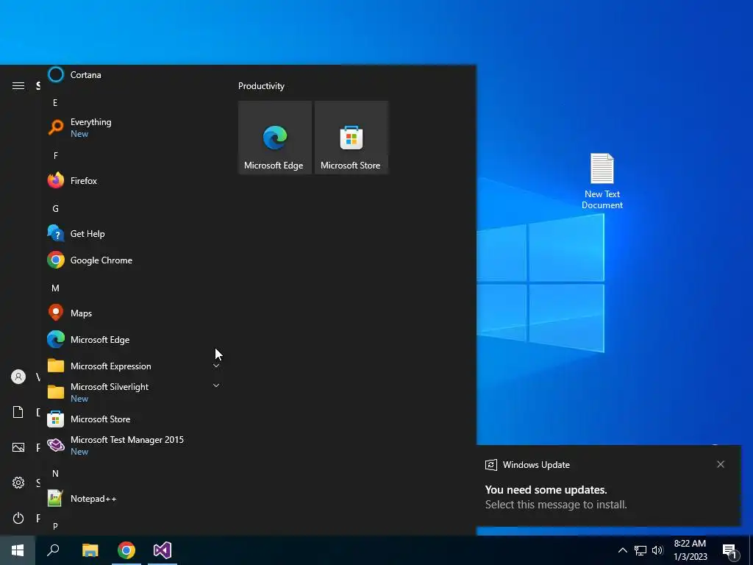This screenshot has height=565, width=753.
Task: Click the volume speaker tray icon
Action: pyautogui.click(x=657, y=550)
